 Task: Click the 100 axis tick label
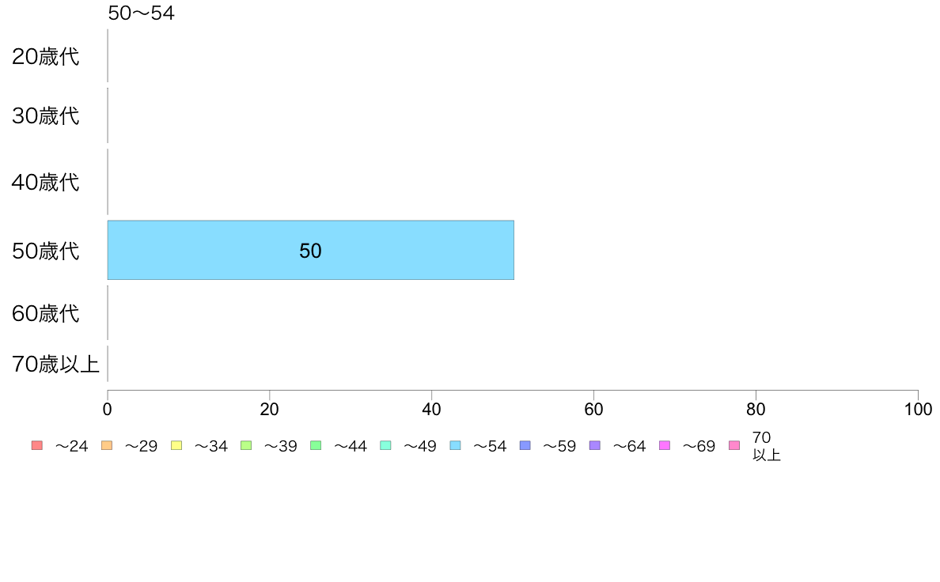pyautogui.click(x=918, y=410)
